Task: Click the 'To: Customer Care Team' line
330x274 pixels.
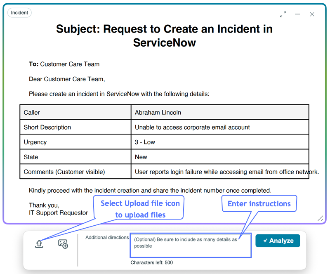Action: [64, 64]
